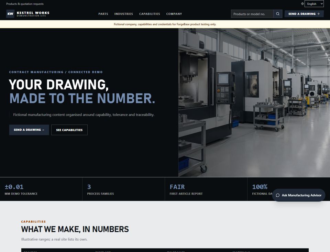Click the 3 Process Families stat
Screen dimensions: 330x252
[123, 189]
